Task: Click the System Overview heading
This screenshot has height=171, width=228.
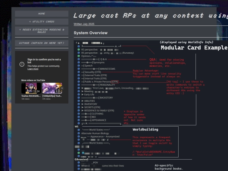Action: (x=91, y=33)
